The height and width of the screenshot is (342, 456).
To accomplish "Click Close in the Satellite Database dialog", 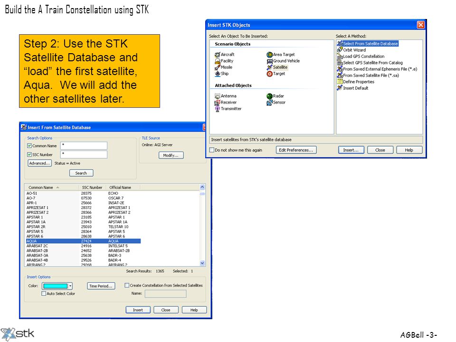I will 166,310.
